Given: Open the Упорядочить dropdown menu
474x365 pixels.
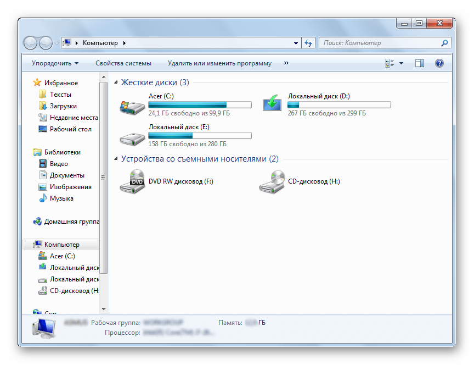Looking at the screenshot, I should click(55, 63).
